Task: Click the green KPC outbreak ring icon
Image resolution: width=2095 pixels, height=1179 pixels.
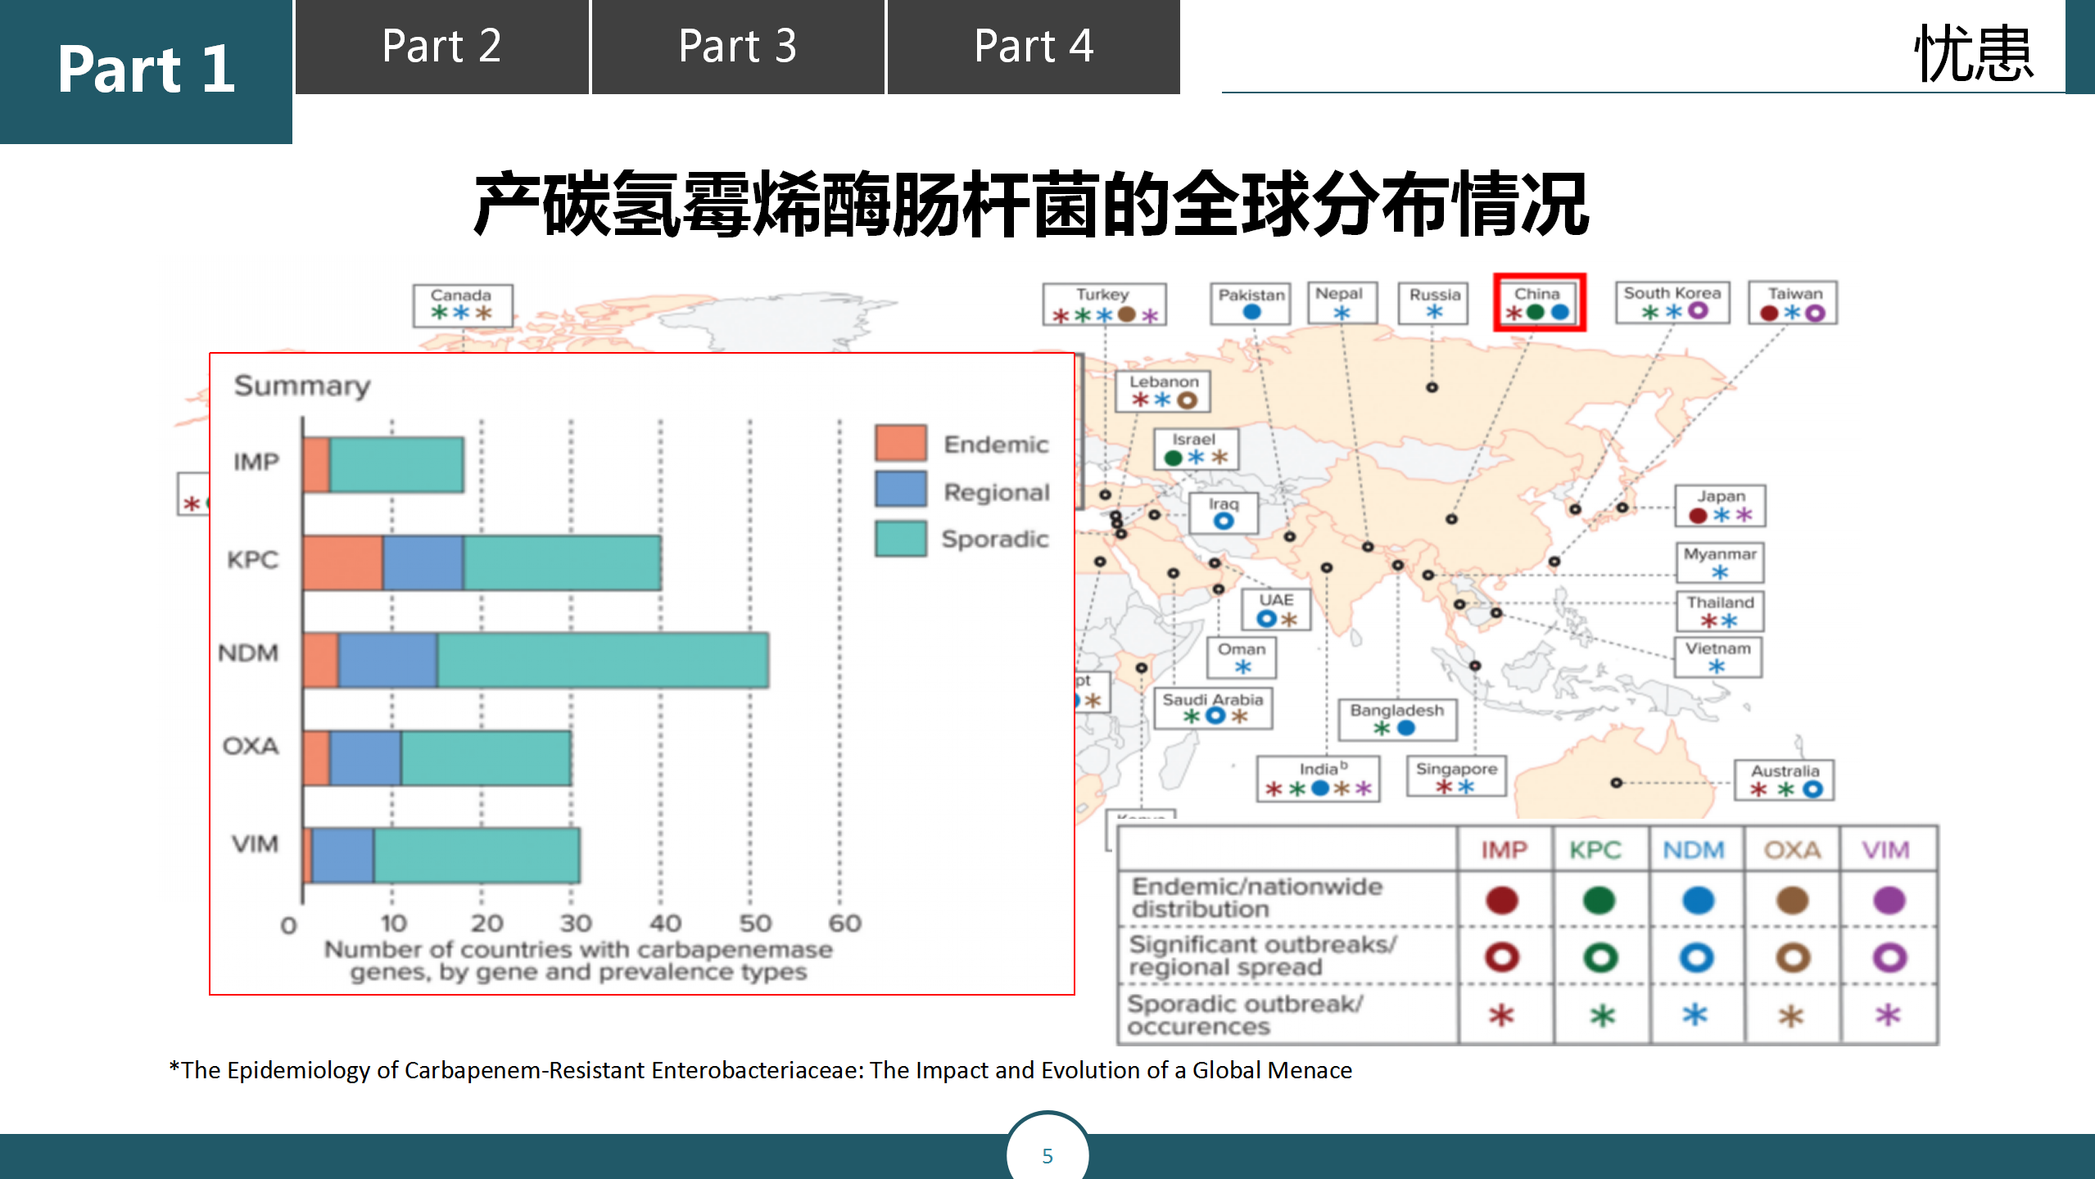Action: click(x=1600, y=957)
